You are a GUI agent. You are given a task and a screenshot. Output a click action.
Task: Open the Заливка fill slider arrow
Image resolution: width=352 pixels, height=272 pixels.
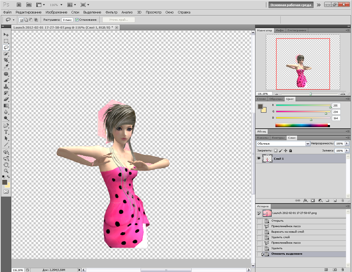[x=347, y=151]
